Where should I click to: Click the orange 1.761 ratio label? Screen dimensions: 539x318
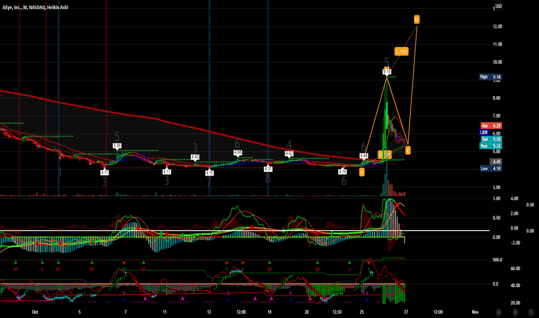(401, 51)
